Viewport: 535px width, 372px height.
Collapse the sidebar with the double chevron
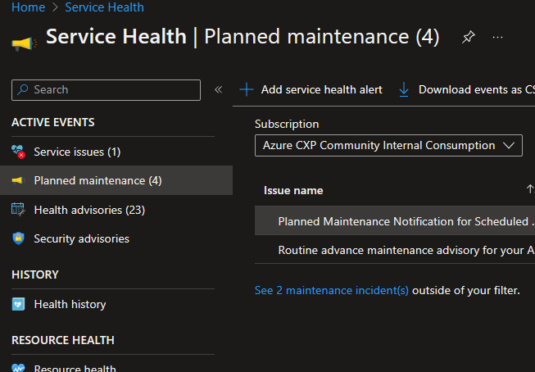click(219, 90)
